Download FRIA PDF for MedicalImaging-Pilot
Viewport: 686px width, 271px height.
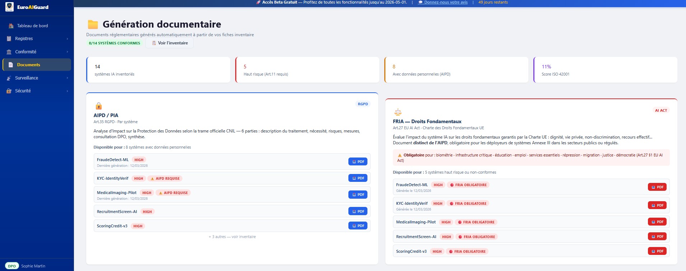pyautogui.click(x=657, y=222)
